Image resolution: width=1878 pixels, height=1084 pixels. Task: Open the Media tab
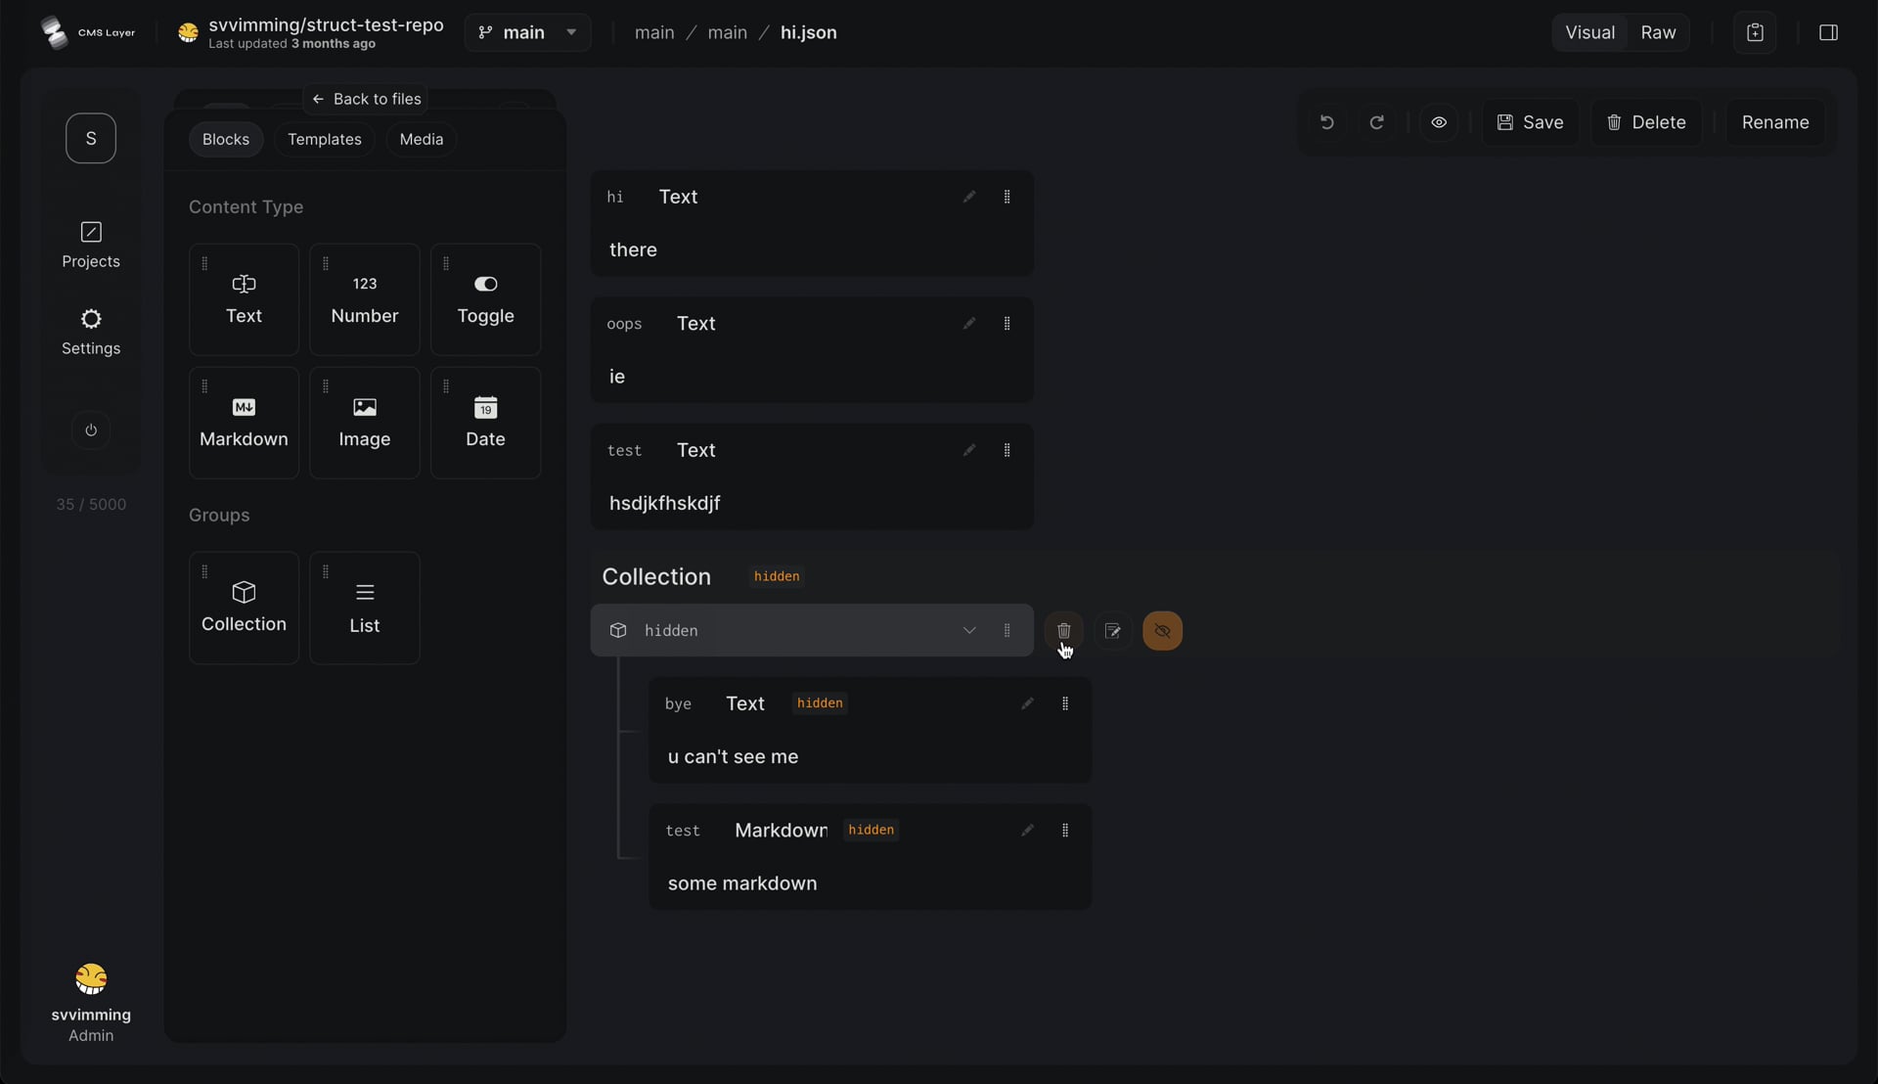(x=422, y=139)
